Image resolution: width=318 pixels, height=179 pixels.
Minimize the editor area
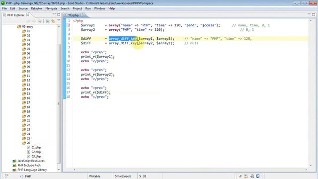(x=309, y=14)
